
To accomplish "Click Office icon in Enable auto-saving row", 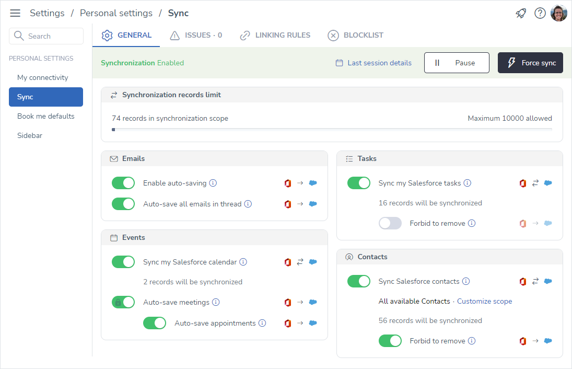I will pos(288,183).
